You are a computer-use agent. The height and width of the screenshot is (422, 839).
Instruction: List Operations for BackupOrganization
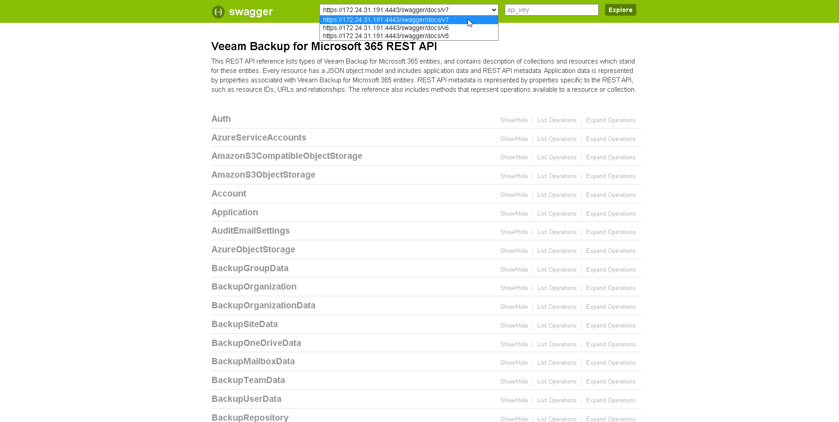click(x=557, y=288)
